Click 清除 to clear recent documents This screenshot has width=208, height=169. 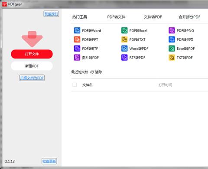pos(98,72)
